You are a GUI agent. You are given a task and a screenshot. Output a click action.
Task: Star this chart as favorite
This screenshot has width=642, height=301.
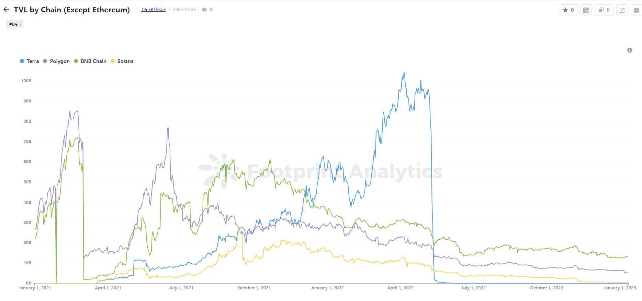(568, 10)
